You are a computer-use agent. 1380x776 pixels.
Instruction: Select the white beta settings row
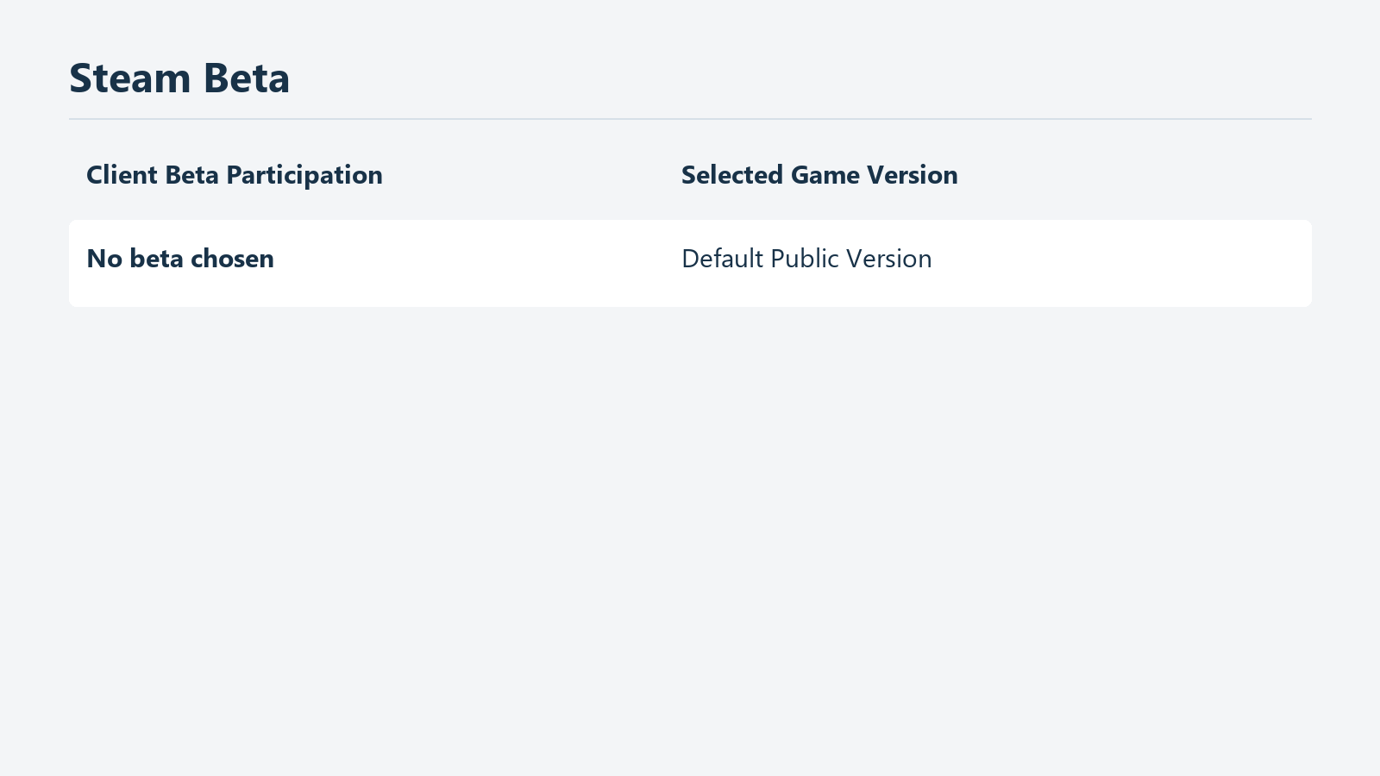[690, 263]
